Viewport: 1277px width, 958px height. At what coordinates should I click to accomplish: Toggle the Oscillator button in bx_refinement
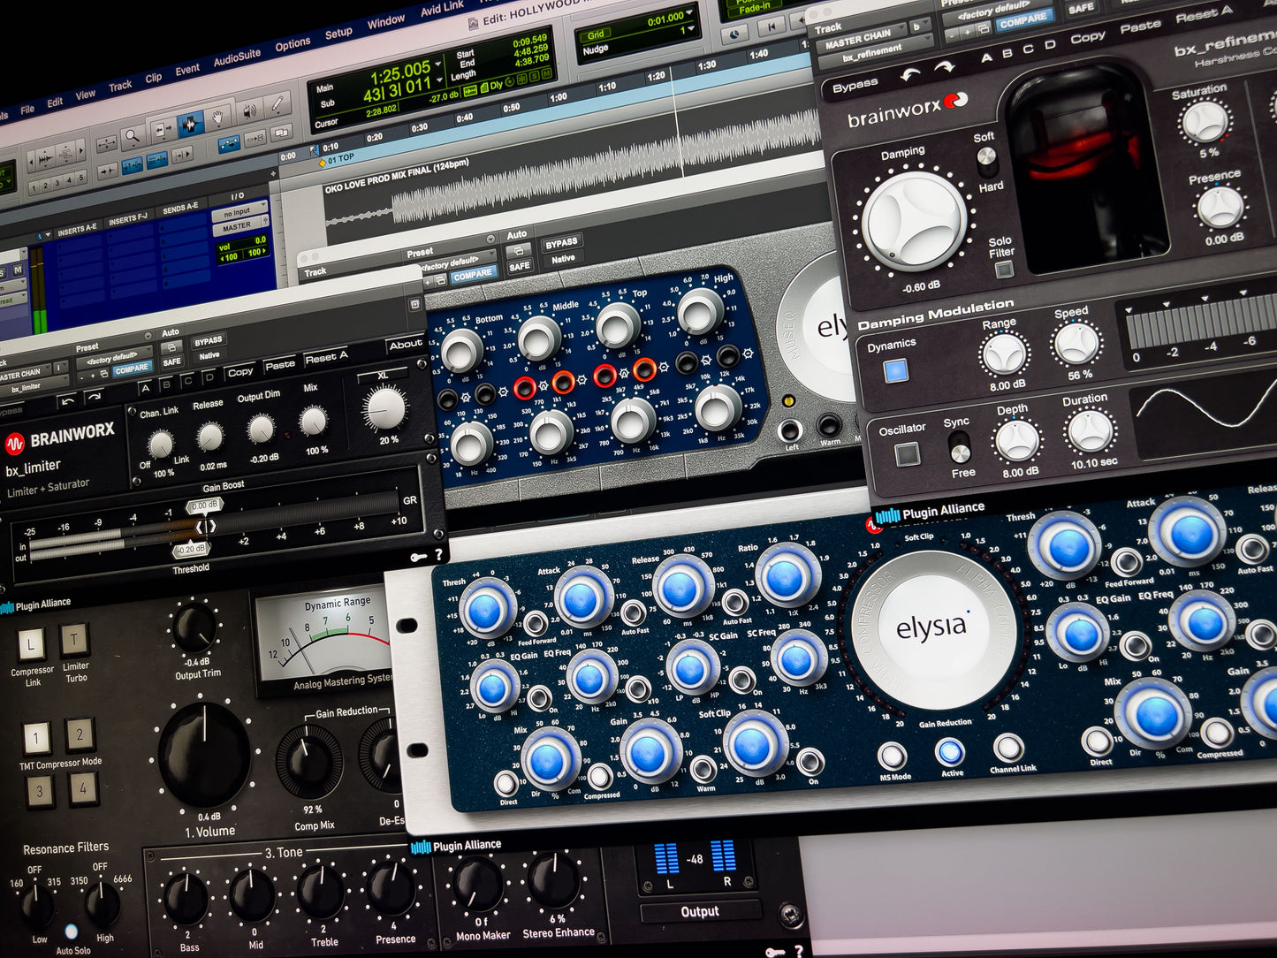(908, 454)
